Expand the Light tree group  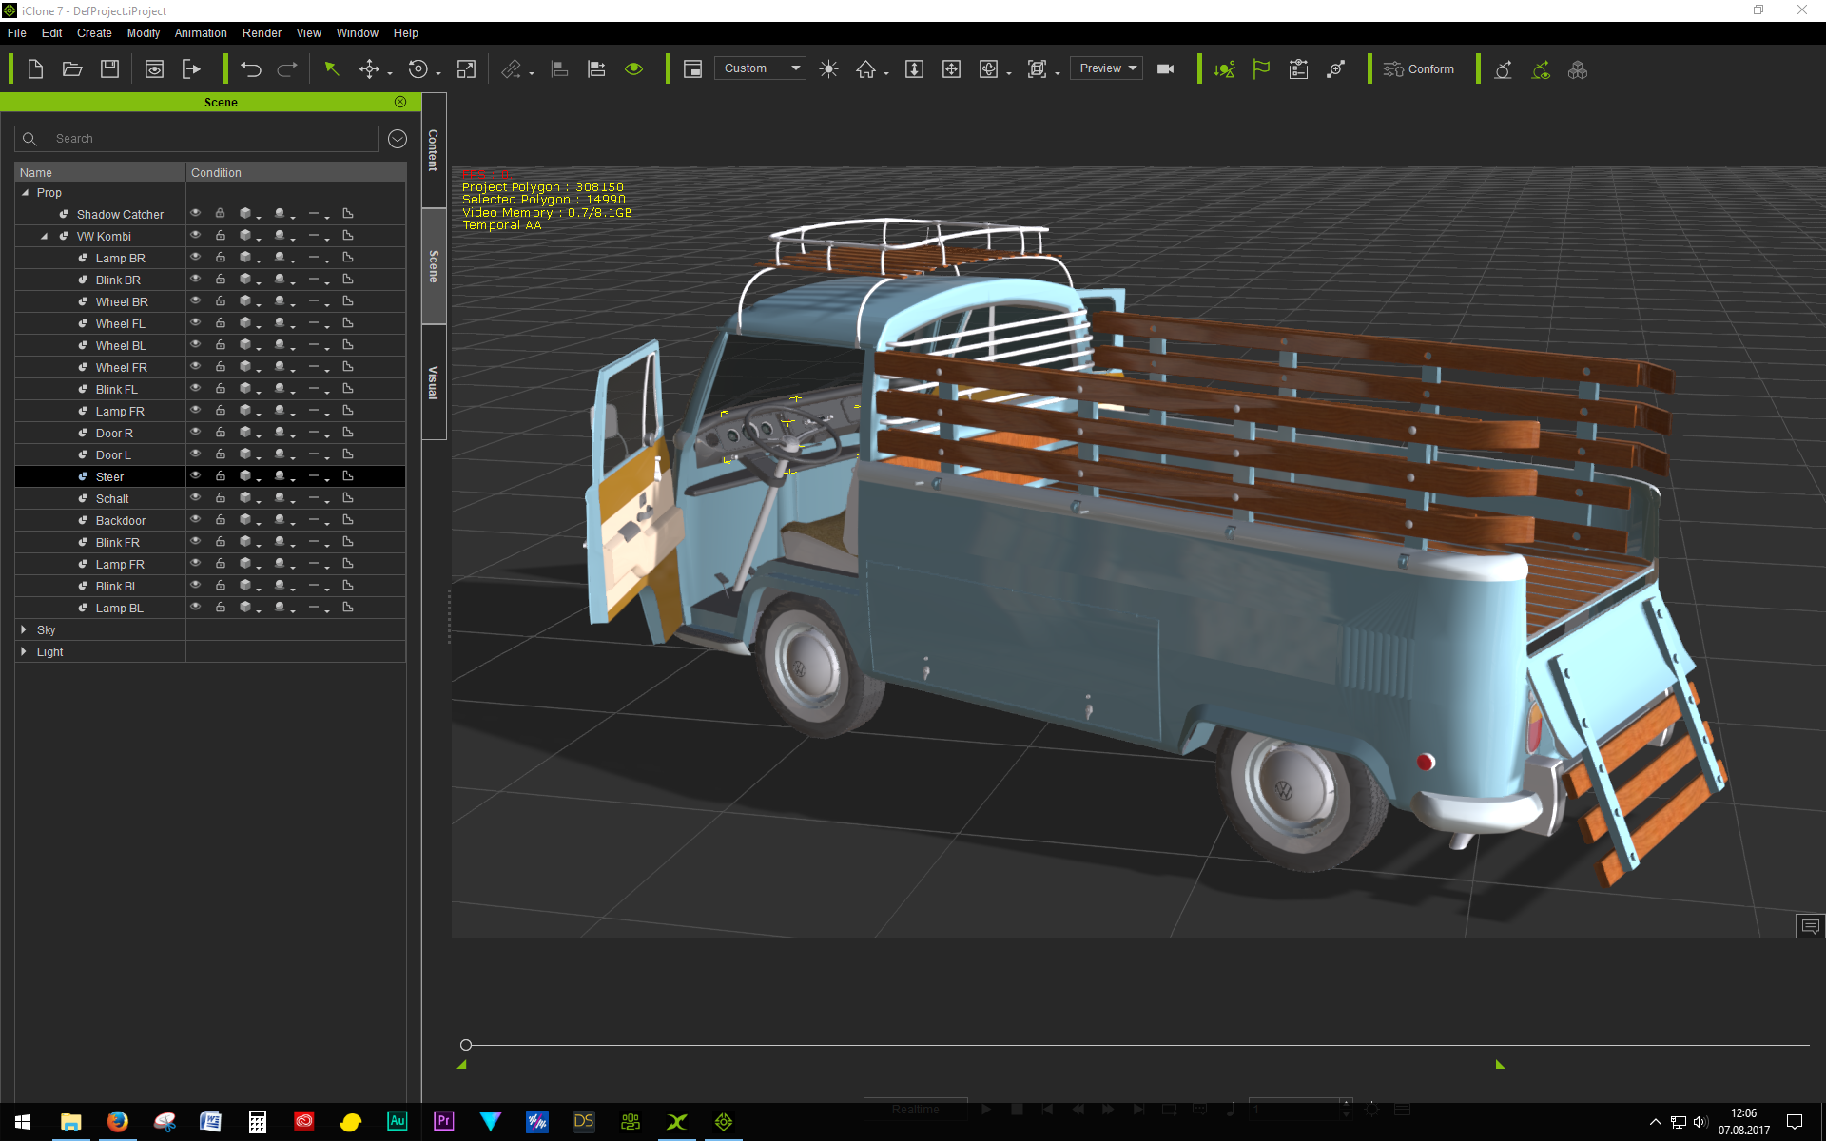pos(24,651)
